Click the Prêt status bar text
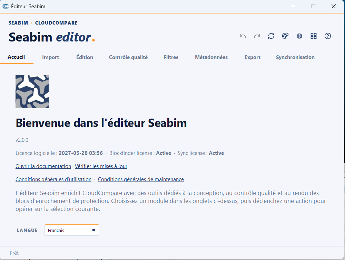This screenshot has width=345, height=260. pyautogui.click(x=14, y=253)
